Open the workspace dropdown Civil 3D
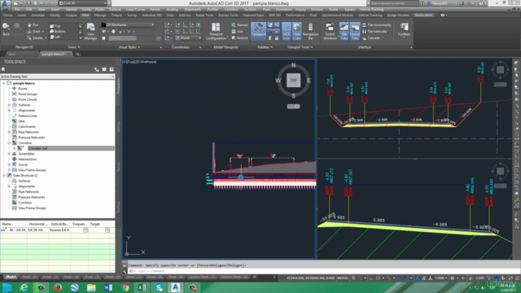Image resolution: width=521 pixels, height=293 pixels. point(83,3)
